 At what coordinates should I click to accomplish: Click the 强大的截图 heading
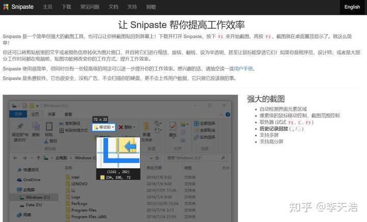pyautogui.click(x=266, y=99)
